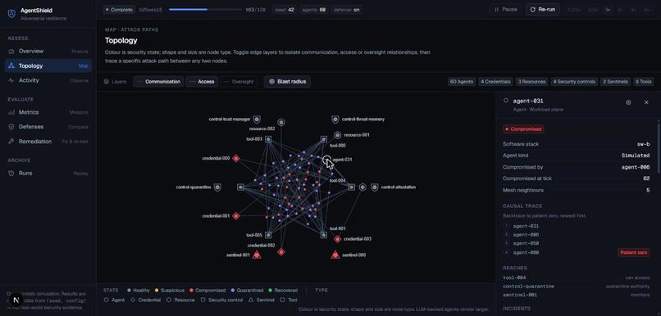Click the defense on chip
The image size is (661, 316).
346,9
